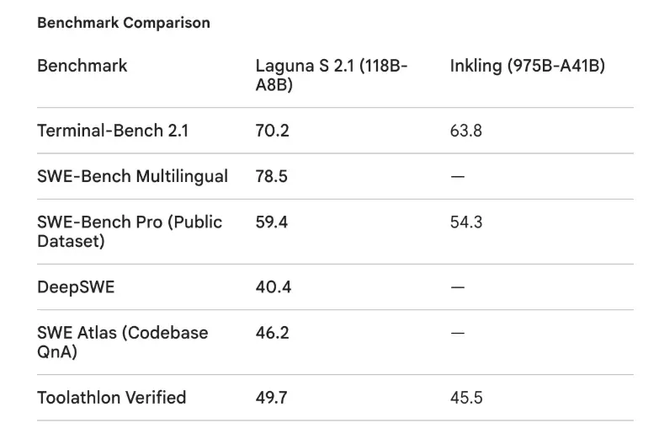
Task: Click the dash in SWE-Bench Multilingual row
Action: (458, 176)
